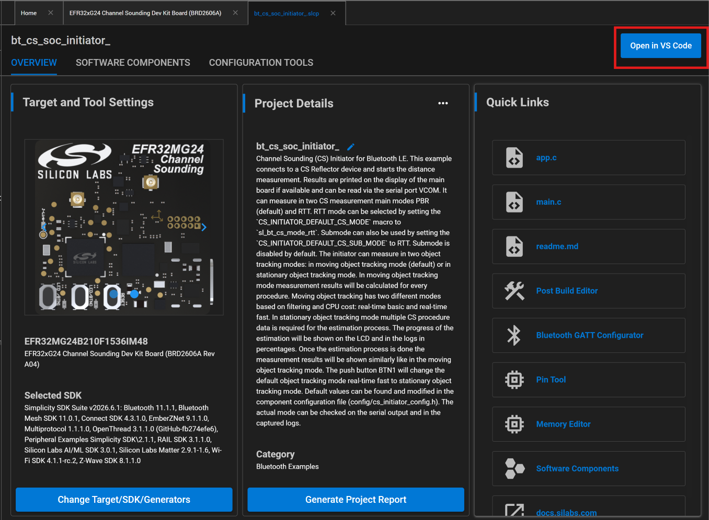Open the SOFTWARE COMPONENTS tab
709x520 pixels.
(133, 63)
